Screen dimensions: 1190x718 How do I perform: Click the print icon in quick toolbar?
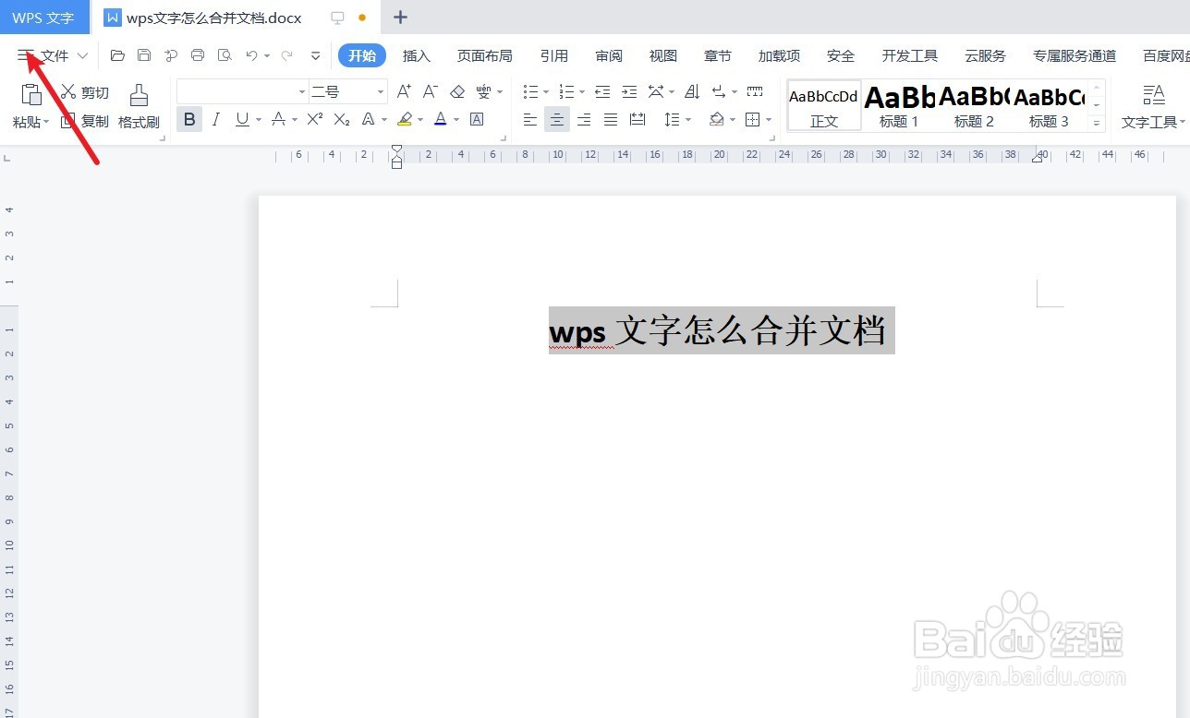198,55
